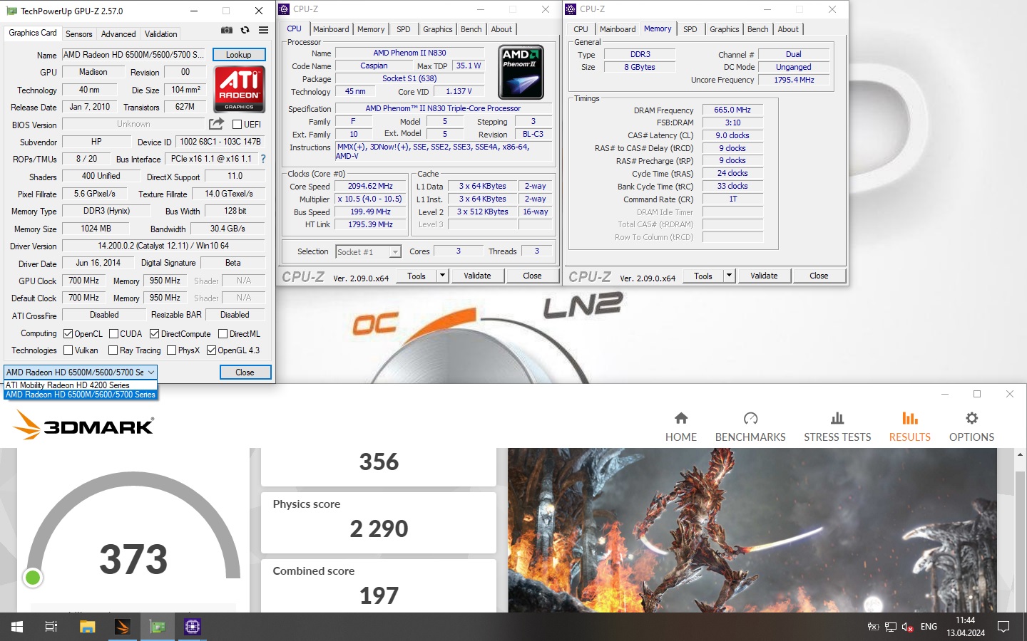Screen dimensions: 1027x641
Task: Click the GPU-Z Lookup button
Action: coord(239,55)
